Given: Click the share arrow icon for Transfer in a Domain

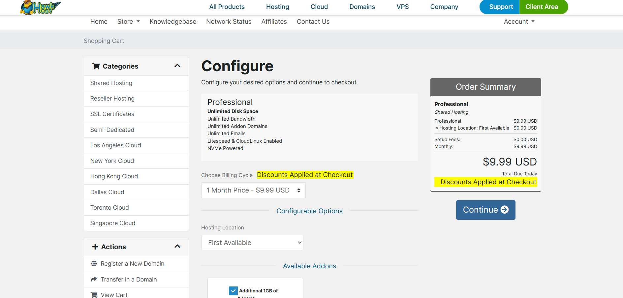Looking at the screenshot, I should tap(94, 280).
